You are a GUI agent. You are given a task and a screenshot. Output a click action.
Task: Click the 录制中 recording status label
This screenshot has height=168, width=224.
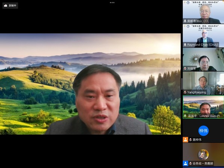click(12, 6)
